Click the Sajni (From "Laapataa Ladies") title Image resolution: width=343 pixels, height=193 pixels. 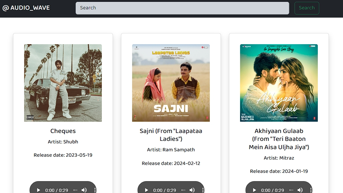click(171, 135)
